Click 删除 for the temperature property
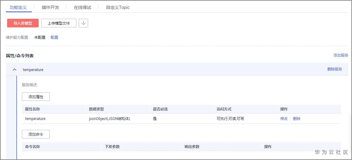Screen dimensions: 352x160 click(296, 119)
